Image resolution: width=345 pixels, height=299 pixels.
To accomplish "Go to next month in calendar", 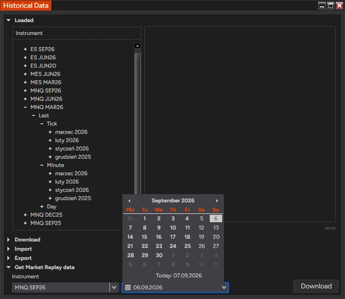I will pos(217,201).
